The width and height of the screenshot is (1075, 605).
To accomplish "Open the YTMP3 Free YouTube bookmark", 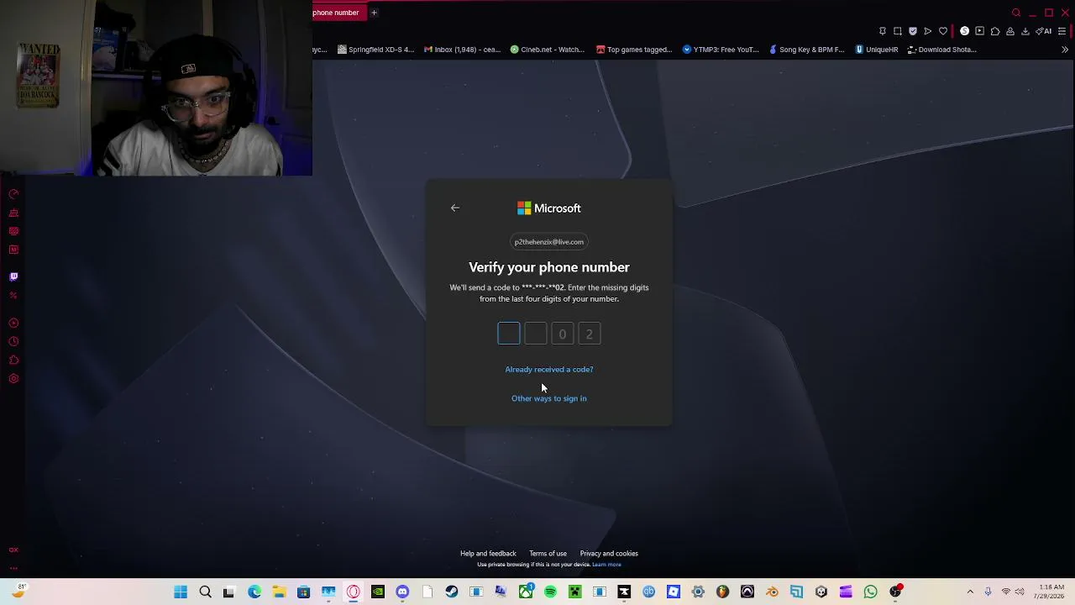I will point(721,50).
